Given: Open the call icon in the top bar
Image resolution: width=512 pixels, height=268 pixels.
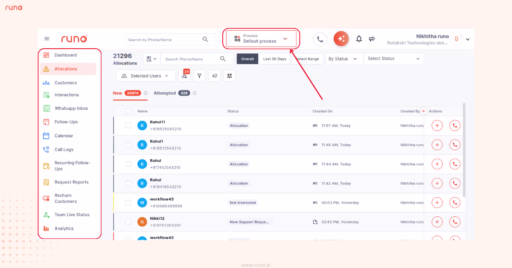Looking at the screenshot, I should coord(320,39).
